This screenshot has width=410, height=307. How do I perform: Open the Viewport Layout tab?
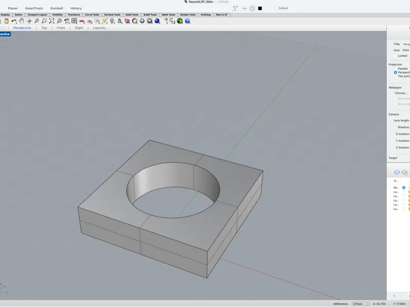pyautogui.click(x=37, y=15)
